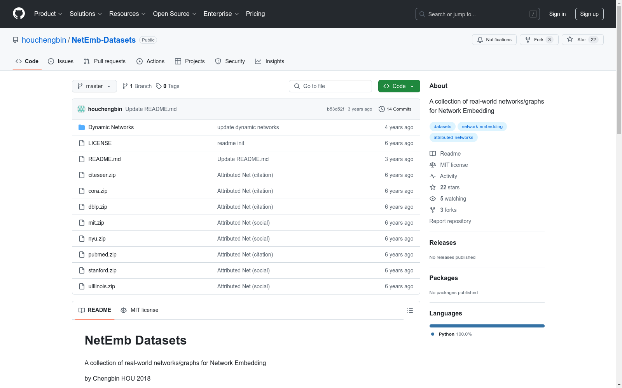This screenshot has width=622, height=388.
Task: Click the tag icon beside 0 Tags
Action: click(x=159, y=86)
